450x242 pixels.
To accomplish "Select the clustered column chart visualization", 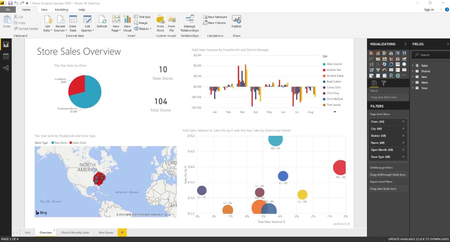I will [x=391, y=53].
